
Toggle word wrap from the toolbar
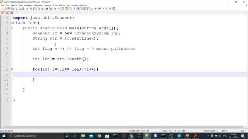(71, 8)
